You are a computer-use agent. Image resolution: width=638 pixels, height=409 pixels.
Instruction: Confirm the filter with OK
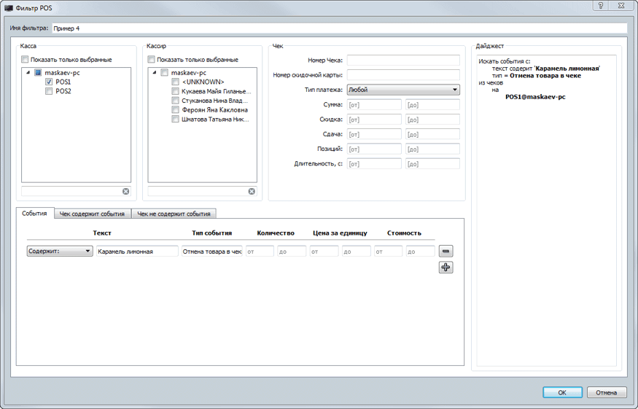(x=562, y=392)
